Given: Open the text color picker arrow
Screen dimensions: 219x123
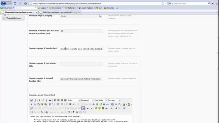Looking at the screenshot, I should pyautogui.click(x=126, y=104).
